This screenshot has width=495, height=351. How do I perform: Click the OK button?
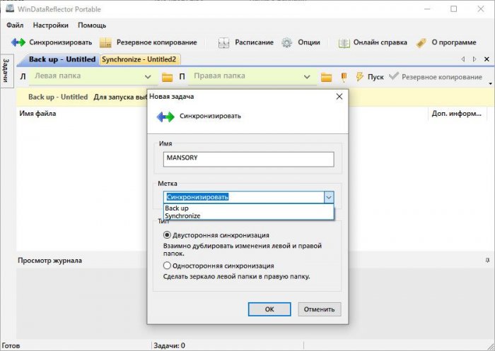click(269, 309)
